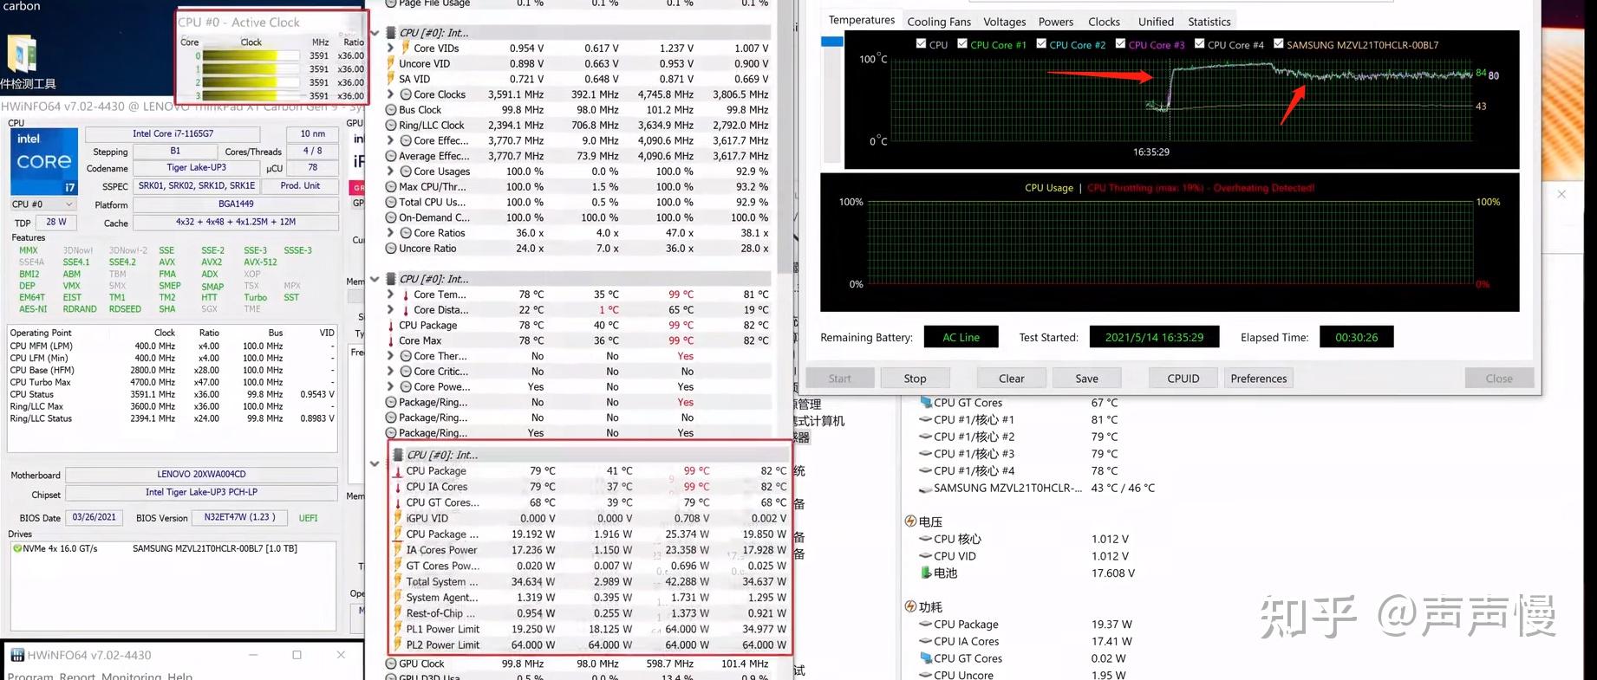This screenshot has height=680, width=1597.
Task: Click the green NVMe drive status icon
Action: 16,548
